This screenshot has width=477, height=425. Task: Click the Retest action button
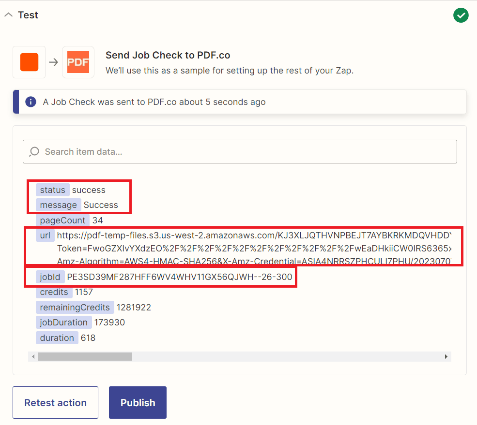click(55, 402)
